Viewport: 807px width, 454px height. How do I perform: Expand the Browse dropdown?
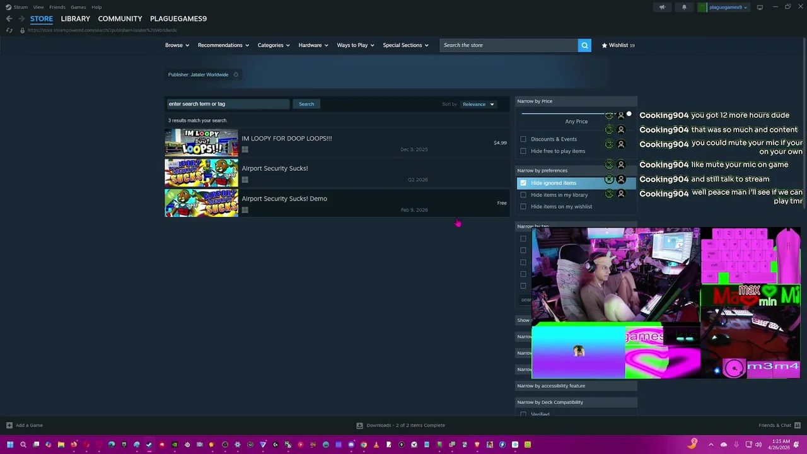(177, 45)
